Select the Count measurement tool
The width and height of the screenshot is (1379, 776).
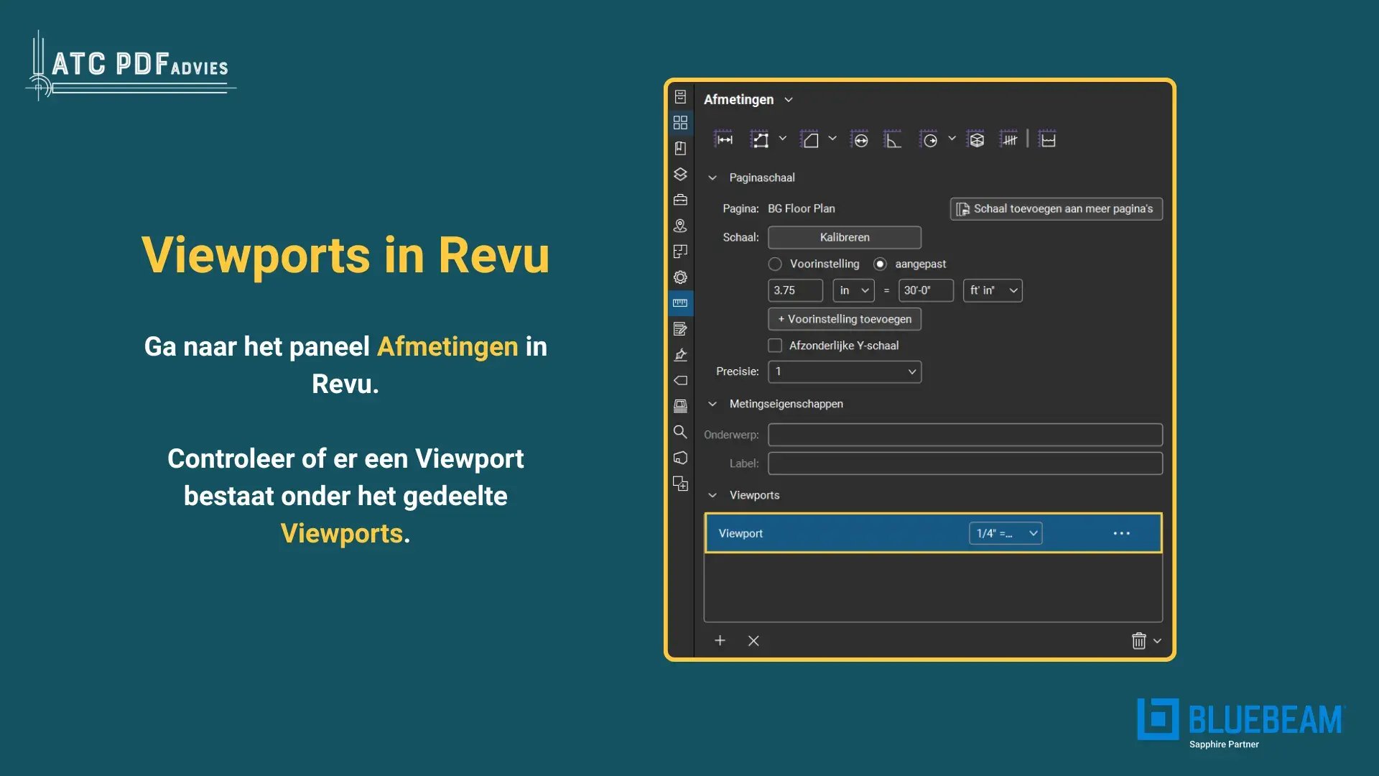pyautogui.click(x=1009, y=139)
